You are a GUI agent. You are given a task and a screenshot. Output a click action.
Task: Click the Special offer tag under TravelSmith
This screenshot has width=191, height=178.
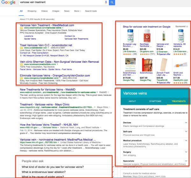click(164, 83)
